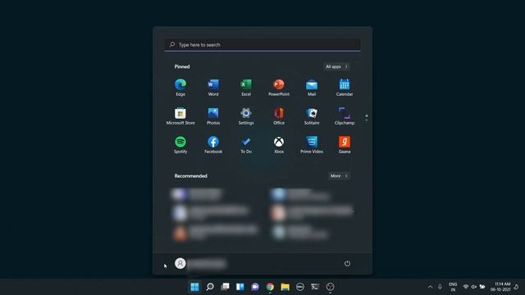Launch PowerPoint from the Start menu
Viewport: 525px width, 295px height.
[279, 88]
